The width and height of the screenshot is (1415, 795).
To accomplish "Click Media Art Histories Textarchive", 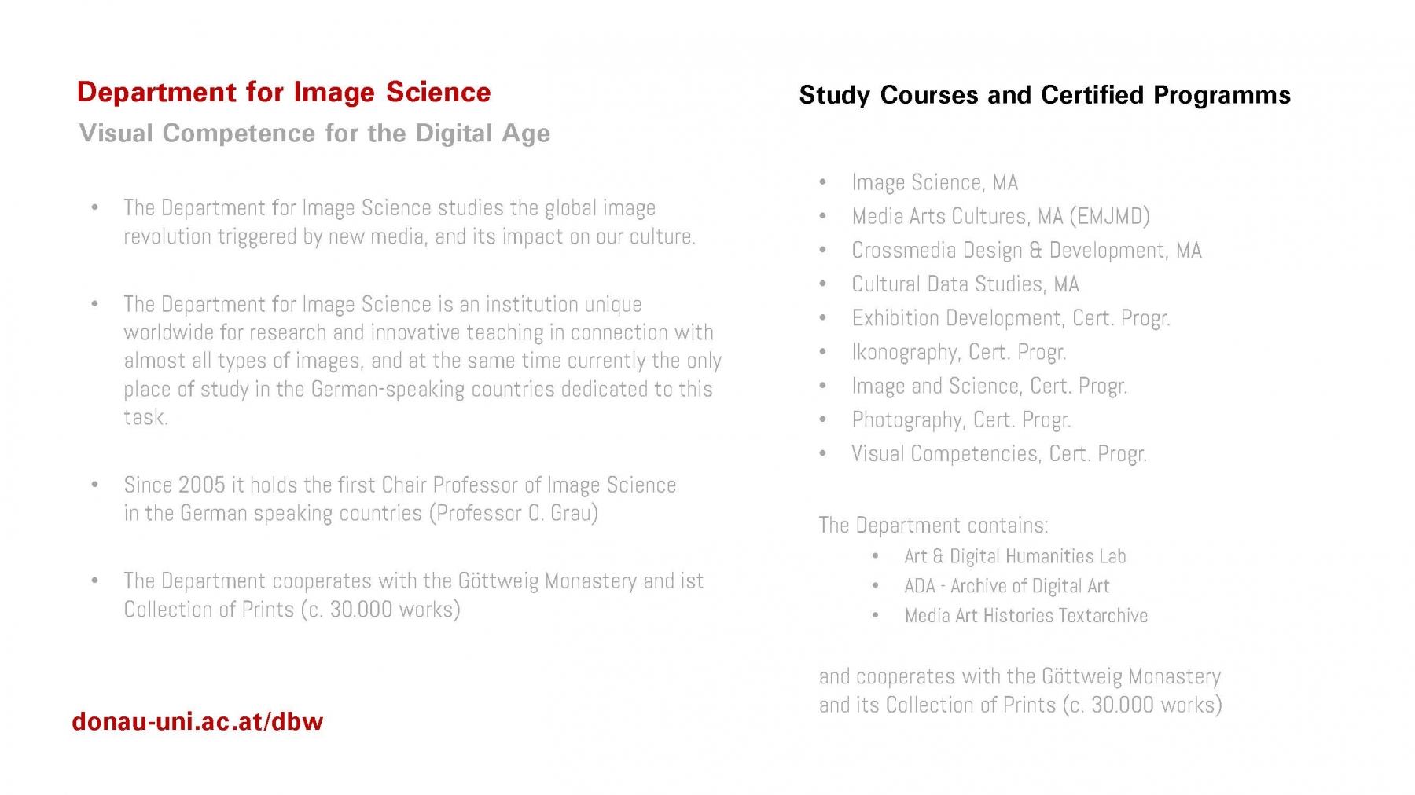I will [x=1026, y=616].
